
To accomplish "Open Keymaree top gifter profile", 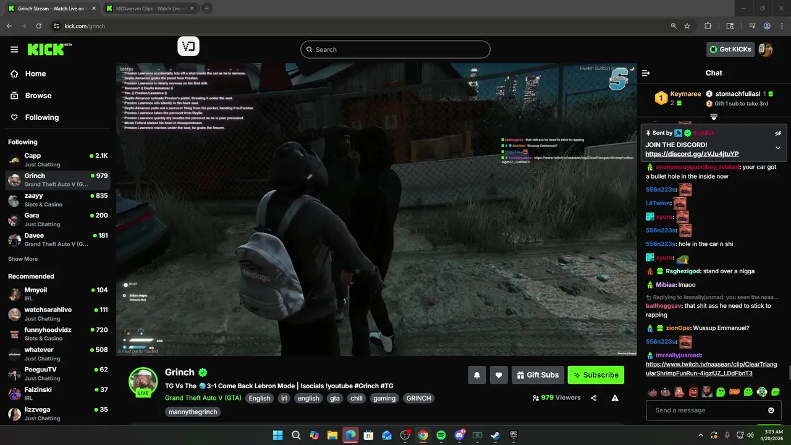I will coord(685,94).
